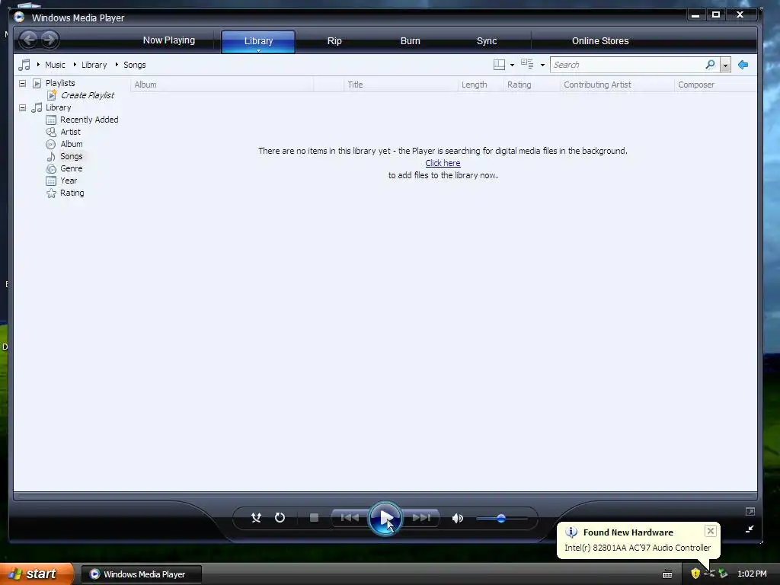Select Playlists in the navigation tree

click(60, 83)
